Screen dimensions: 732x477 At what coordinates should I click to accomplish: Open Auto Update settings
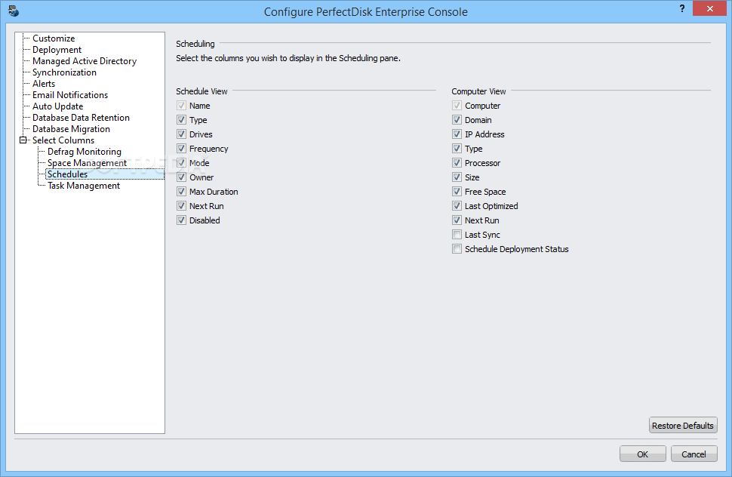58,106
